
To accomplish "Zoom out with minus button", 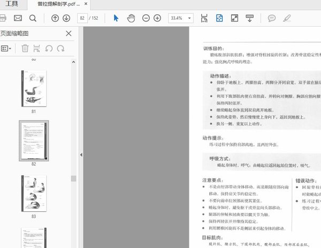I will point(146,18).
